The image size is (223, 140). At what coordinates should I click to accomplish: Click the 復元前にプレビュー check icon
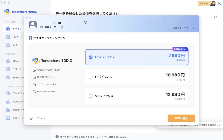(x=34, y=77)
